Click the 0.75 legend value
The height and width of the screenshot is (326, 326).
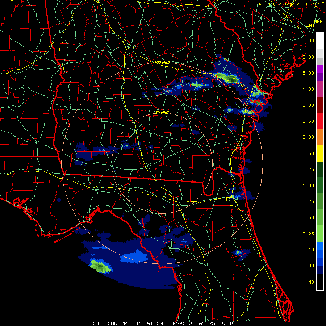308,202
